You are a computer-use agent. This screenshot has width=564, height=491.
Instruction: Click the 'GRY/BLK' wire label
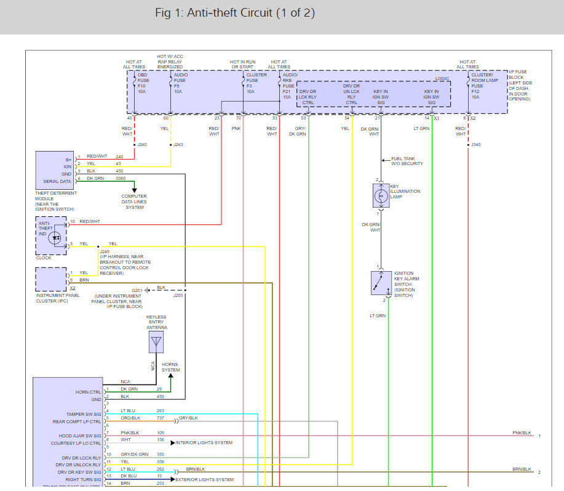(x=188, y=418)
